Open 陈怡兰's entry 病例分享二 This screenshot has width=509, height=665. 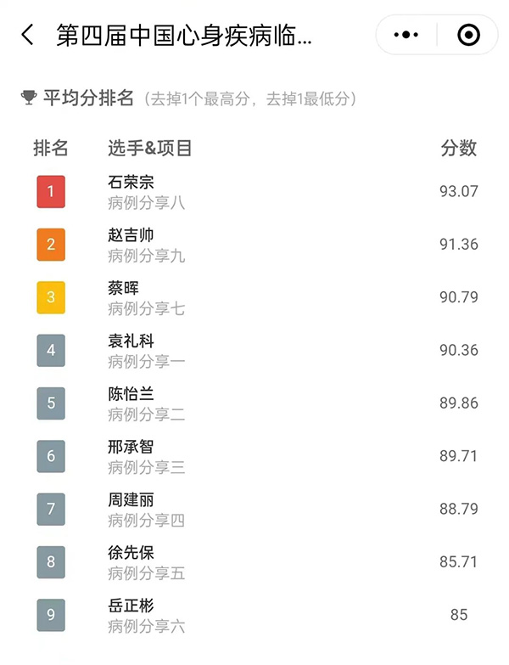146,414
